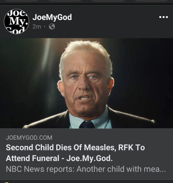The height and width of the screenshot is (183, 173).
Task: Expand the post menu via the ellipsis
Action: [163, 17]
